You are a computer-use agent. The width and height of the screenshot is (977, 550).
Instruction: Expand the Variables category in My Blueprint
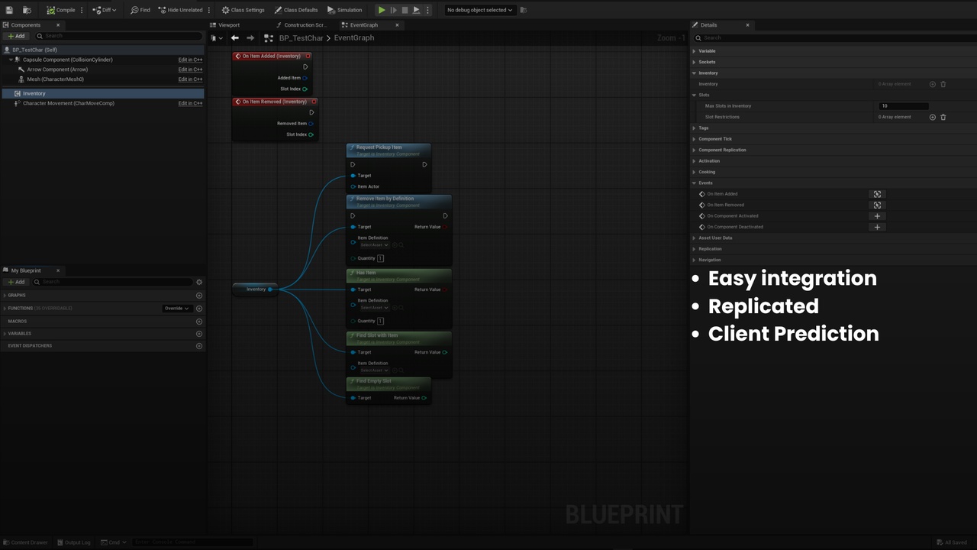(x=19, y=334)
